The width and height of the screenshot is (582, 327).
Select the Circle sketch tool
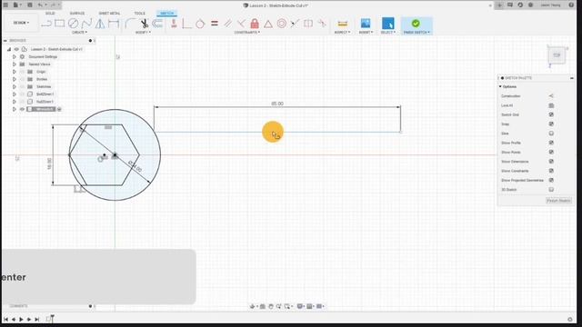pyautogui.click(x=73, y=24)
